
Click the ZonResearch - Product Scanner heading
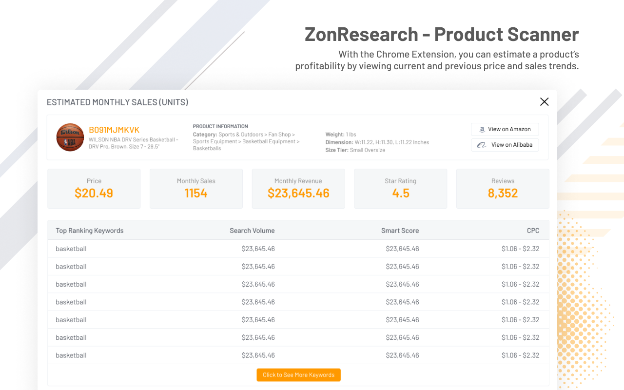(442, 34)
